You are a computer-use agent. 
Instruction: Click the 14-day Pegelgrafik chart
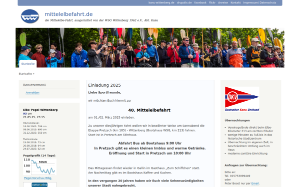click(x=39, y=167)
